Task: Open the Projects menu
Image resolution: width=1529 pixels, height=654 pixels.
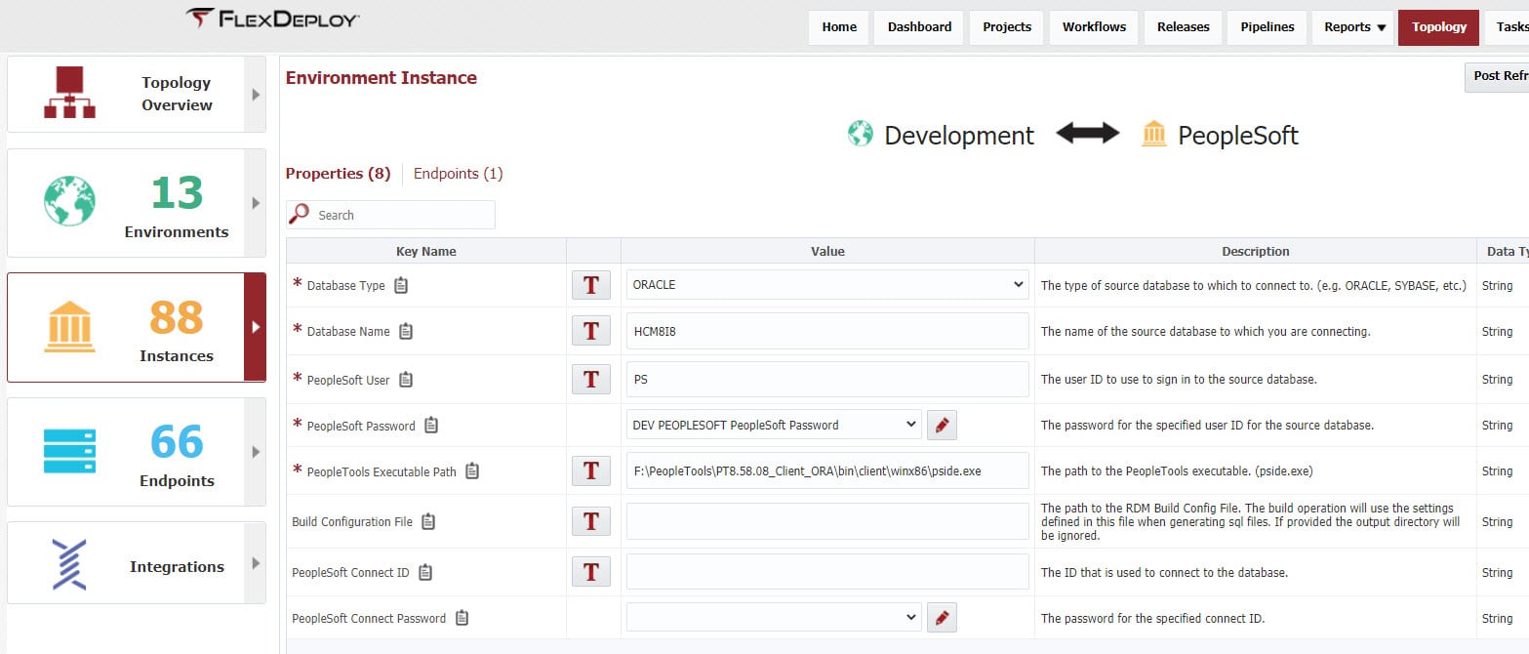Action: click(x=1007, y=27)
